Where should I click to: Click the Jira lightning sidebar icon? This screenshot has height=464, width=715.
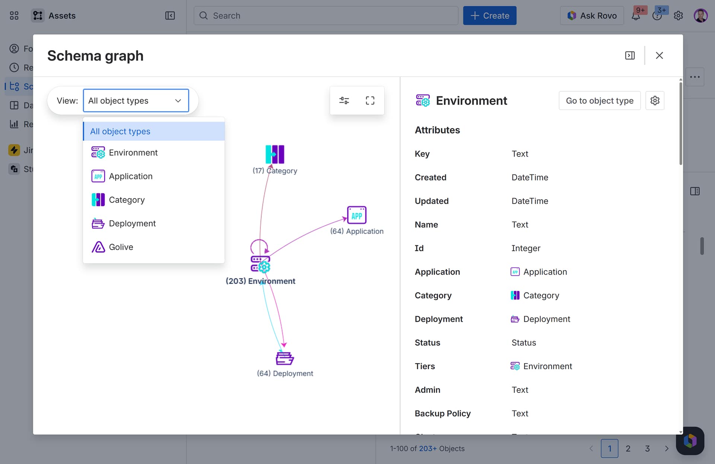pos(14,150)
